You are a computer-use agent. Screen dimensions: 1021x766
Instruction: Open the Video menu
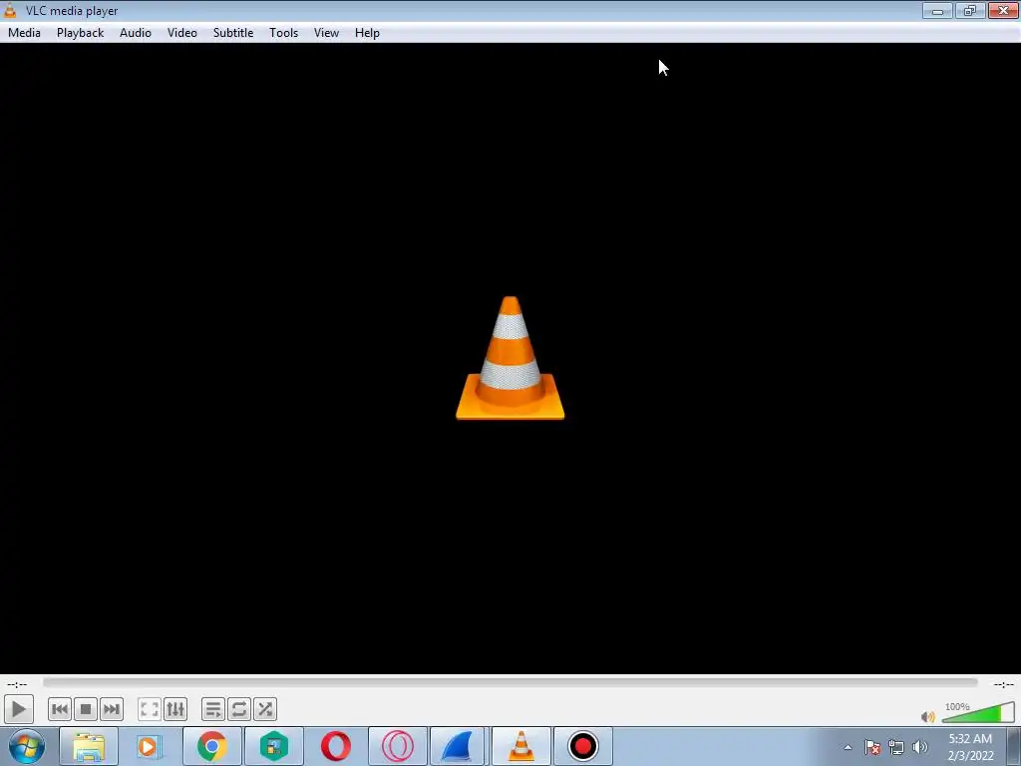pyautogui.click(x=182, y=33)
